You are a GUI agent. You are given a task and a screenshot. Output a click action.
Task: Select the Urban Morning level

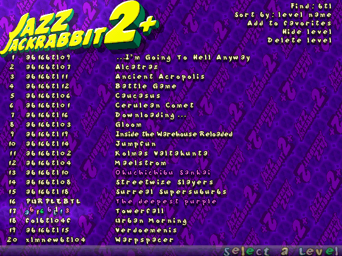[x=151, y=221]
